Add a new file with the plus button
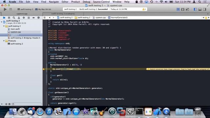 click(2, 104)
